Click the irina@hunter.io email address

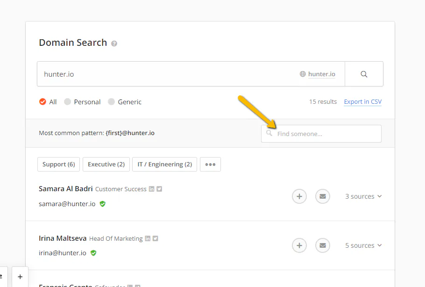coord(62,253)
